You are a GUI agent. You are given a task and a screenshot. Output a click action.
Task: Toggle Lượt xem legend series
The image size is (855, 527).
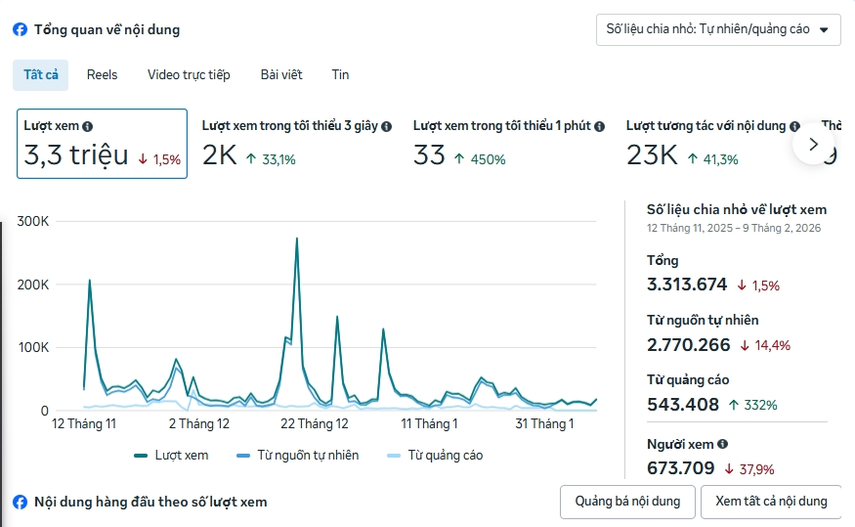(x=172, y=455)
